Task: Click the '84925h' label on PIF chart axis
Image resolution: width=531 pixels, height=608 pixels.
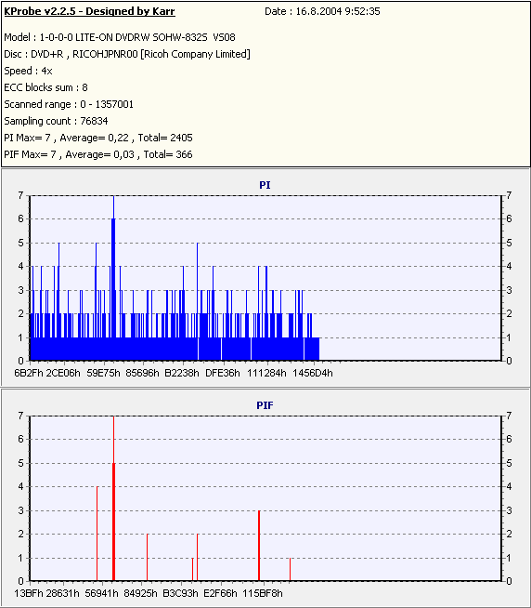Action: pos(140,593)
